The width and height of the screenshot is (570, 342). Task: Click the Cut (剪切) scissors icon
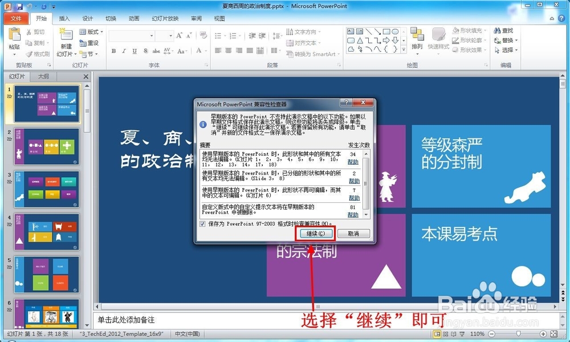(x=29, y=32)
